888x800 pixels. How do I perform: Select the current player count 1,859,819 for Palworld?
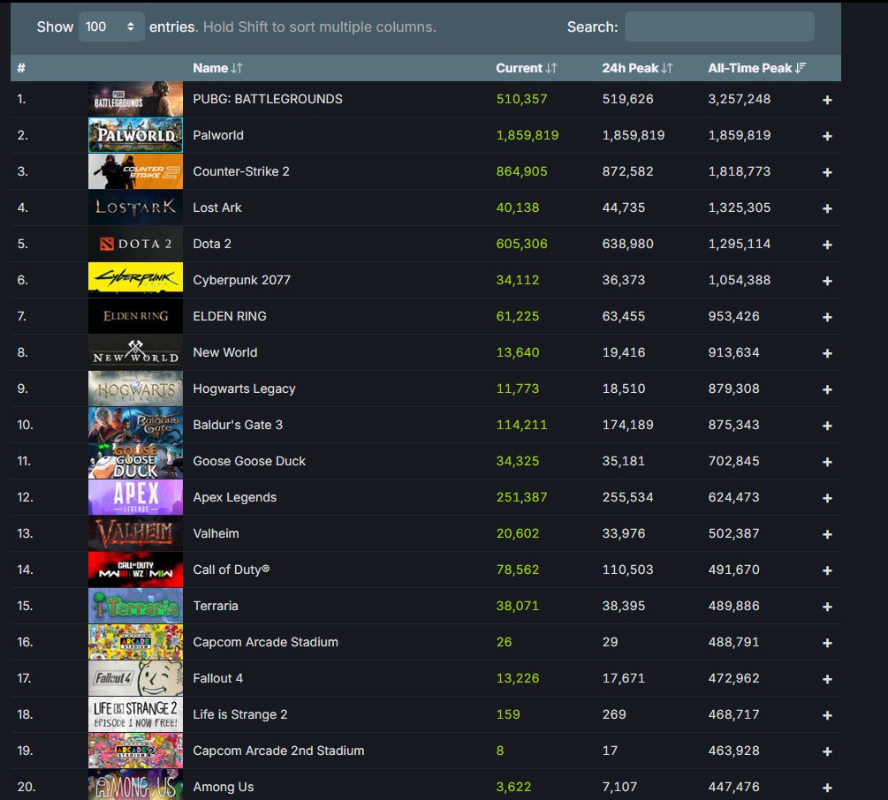tap(527, 135)
